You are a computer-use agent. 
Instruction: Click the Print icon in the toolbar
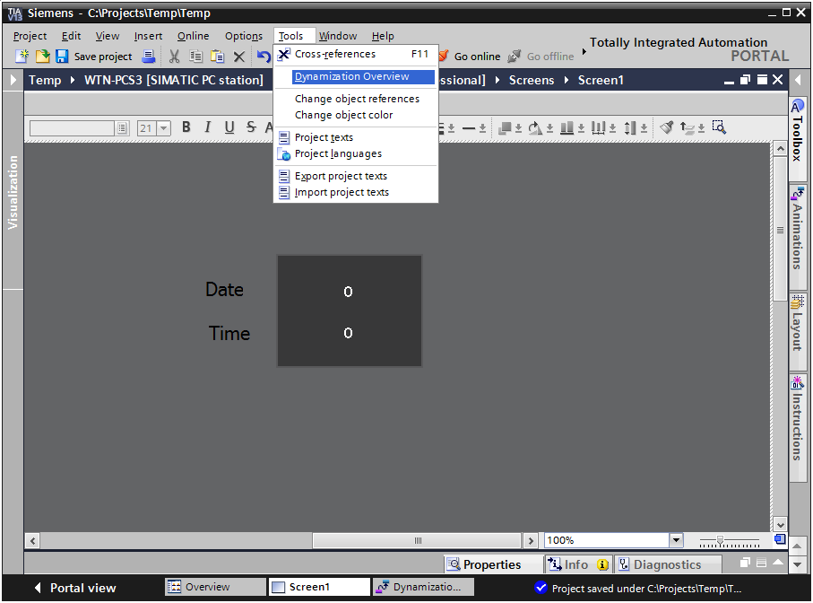(148, 56)
